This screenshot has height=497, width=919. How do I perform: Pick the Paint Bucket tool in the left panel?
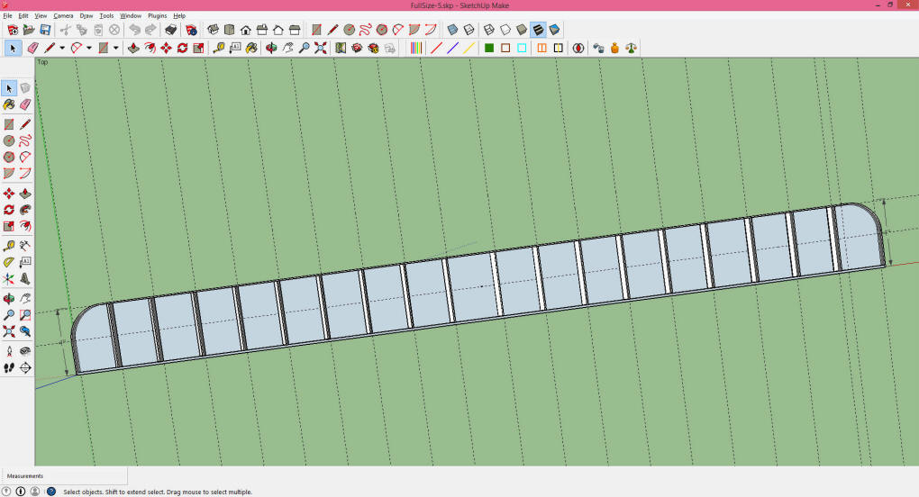[x=9, y=104]
